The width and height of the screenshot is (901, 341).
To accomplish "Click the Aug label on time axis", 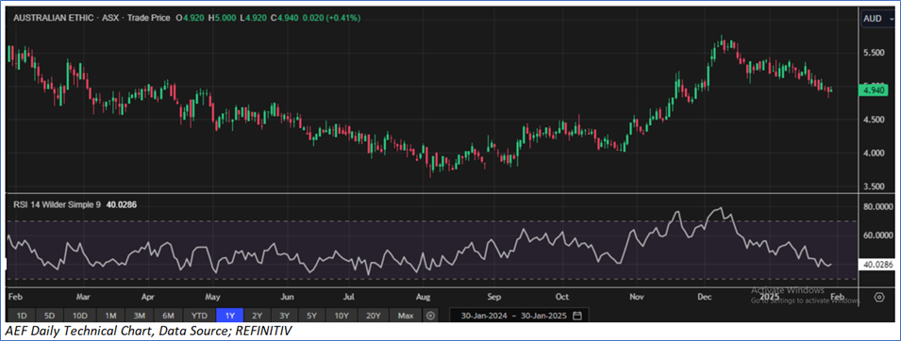I will click(423, 297).
